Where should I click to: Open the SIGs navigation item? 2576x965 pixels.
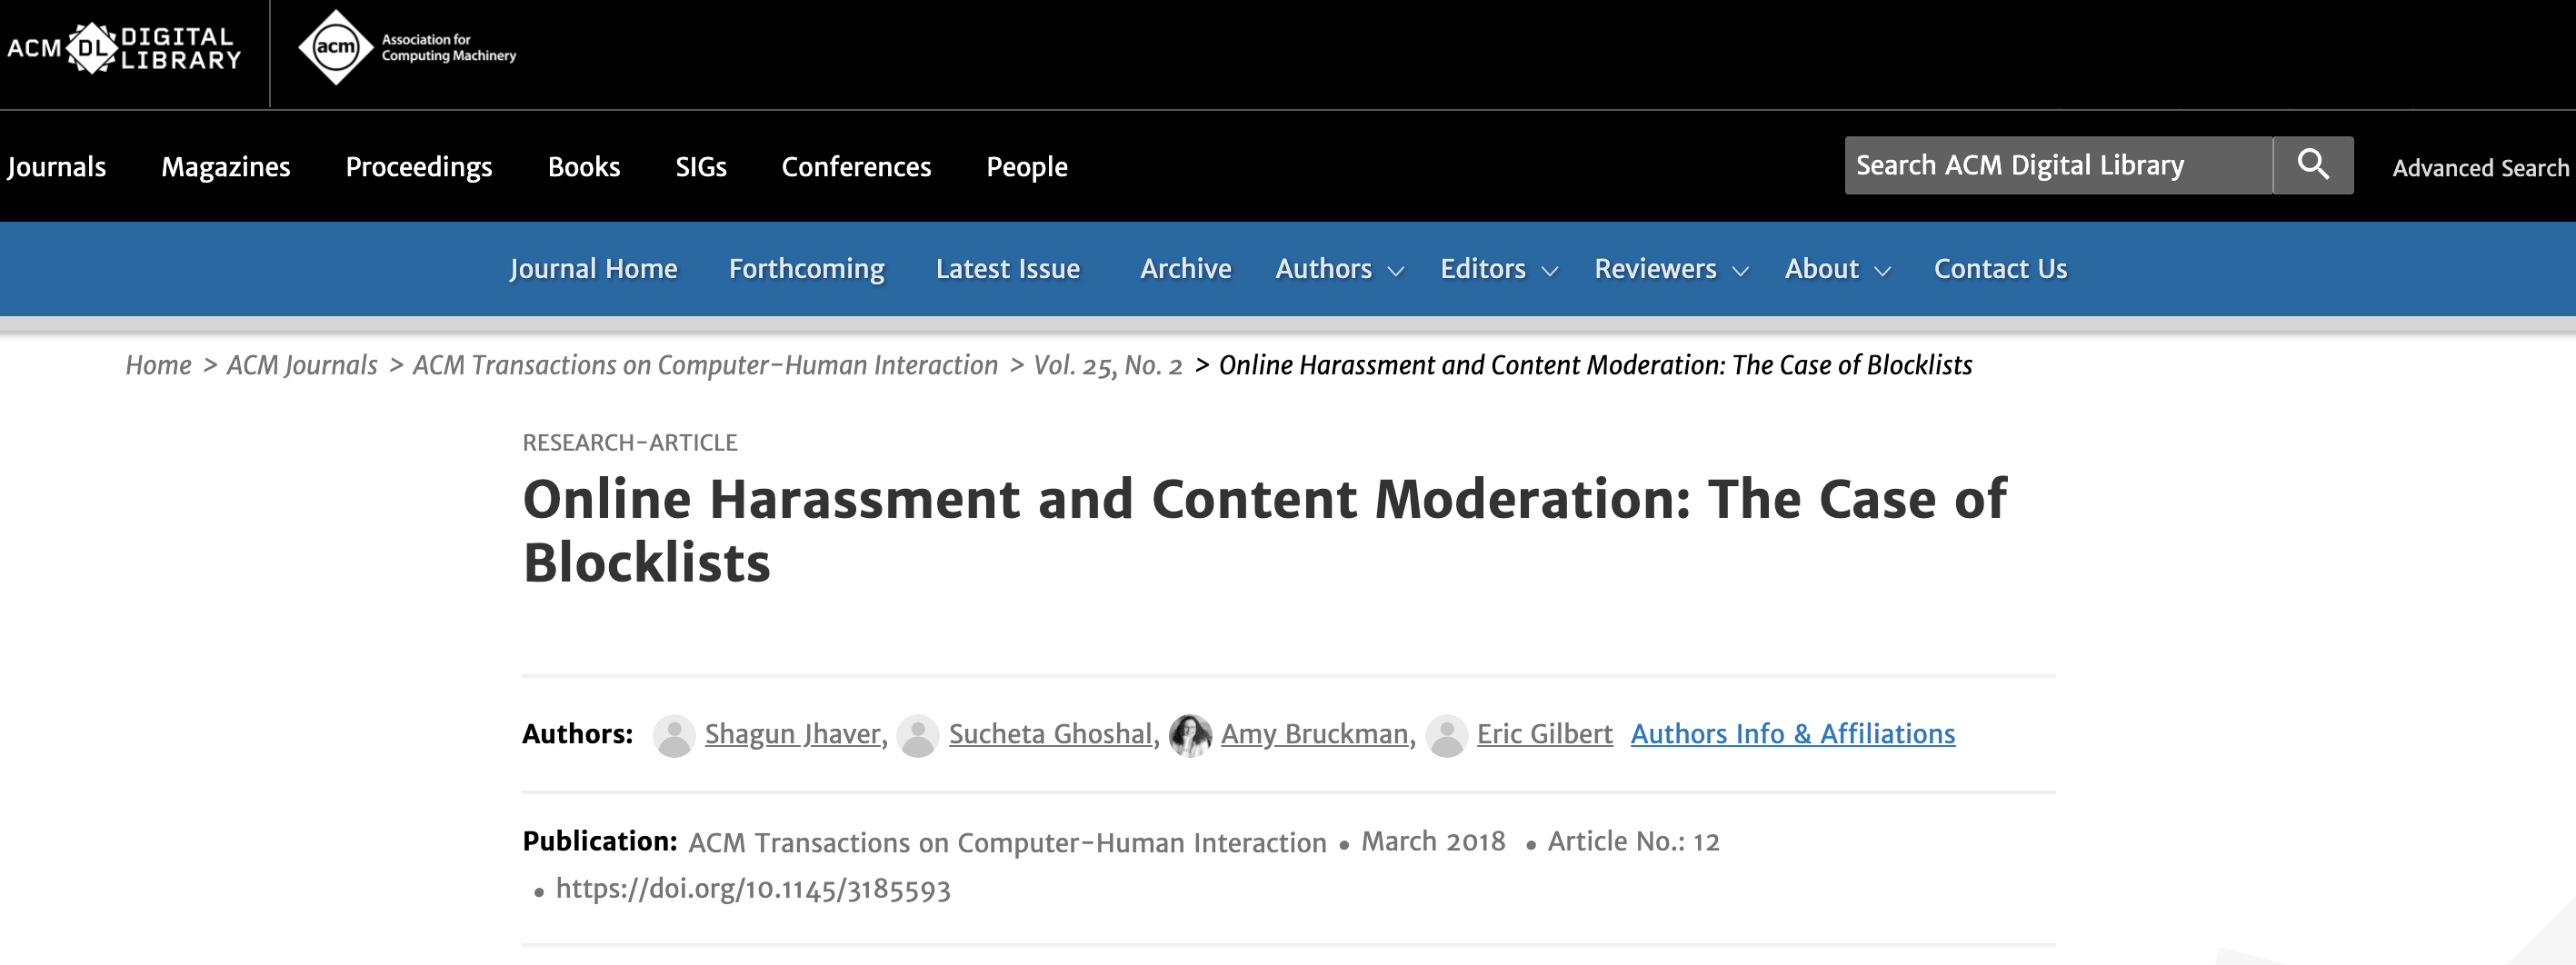click(701, 166)
